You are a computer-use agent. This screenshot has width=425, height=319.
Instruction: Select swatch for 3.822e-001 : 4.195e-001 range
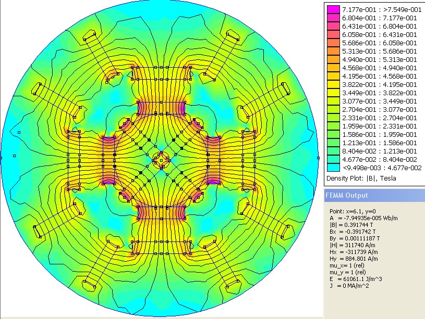tap(333, 84)
